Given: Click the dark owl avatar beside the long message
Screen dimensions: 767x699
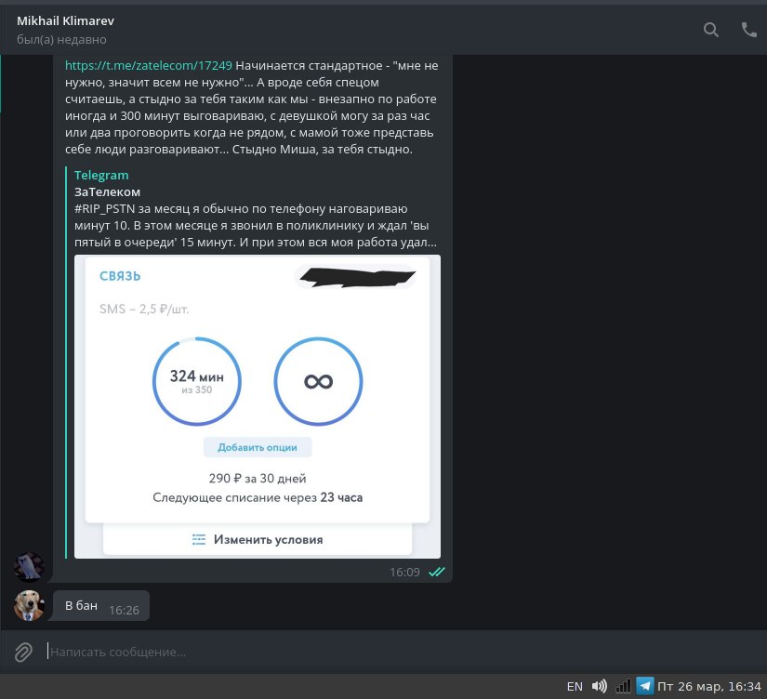Looking at the screenshot, I should click(x=29, y=567).
